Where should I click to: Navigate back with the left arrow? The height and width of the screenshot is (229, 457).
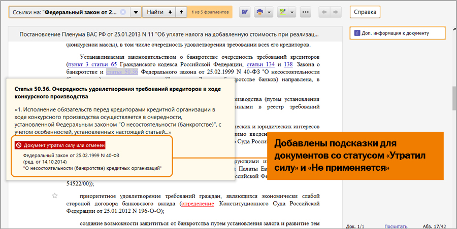324,12
